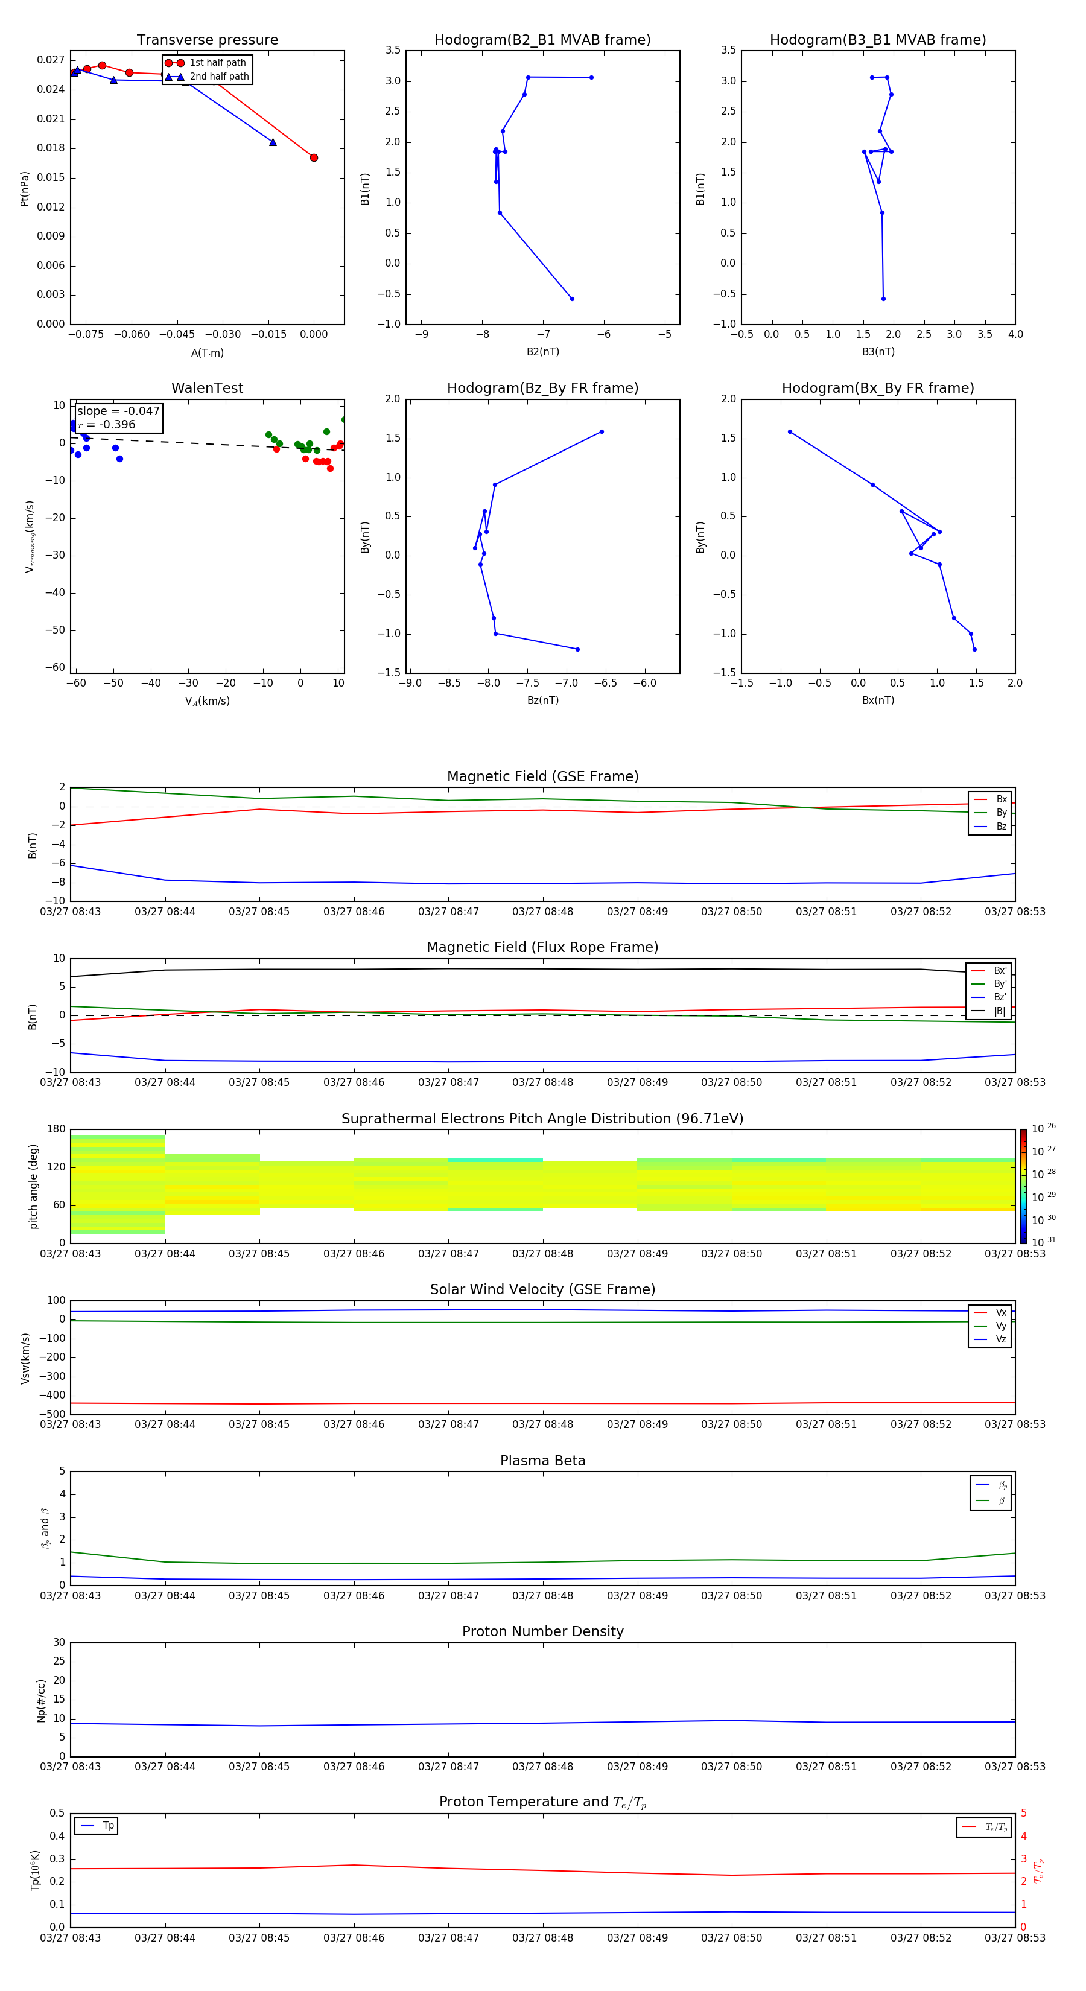Select the Vz entry in the velocity legend

click(x=990, y=1339)
